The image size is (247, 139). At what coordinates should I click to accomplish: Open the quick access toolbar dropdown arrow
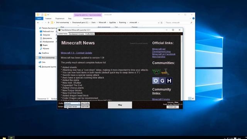[x=48, y=15]
